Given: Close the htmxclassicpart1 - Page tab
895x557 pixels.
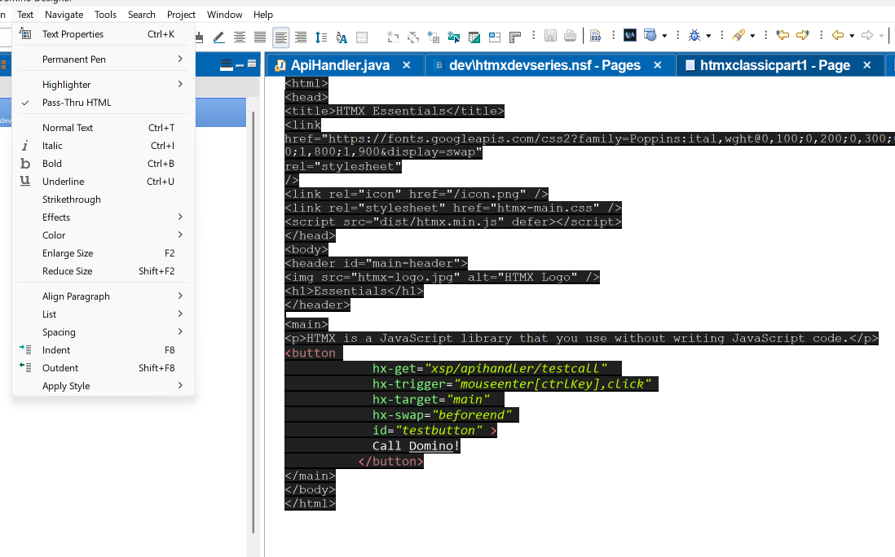Looking at the screenshot, I should [866, 65].
